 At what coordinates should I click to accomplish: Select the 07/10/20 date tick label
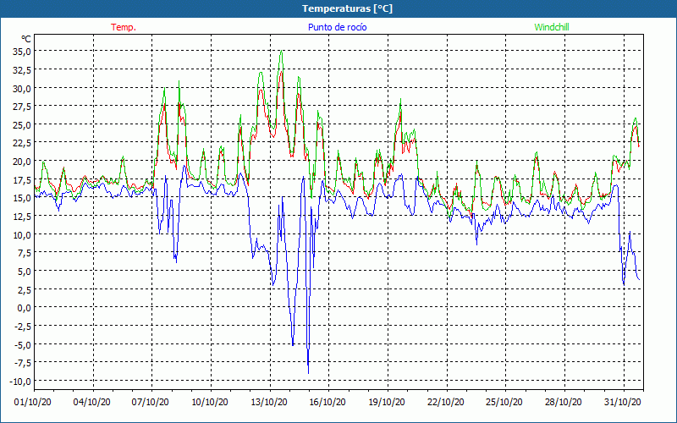click(151, 402)
